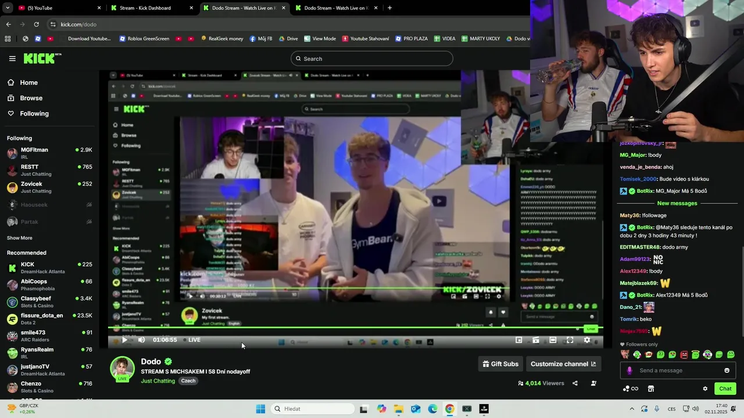Open Zovicek channel in Following list
Screen dimensions: 744x418
pyautogui.click(x=49, y=188)
